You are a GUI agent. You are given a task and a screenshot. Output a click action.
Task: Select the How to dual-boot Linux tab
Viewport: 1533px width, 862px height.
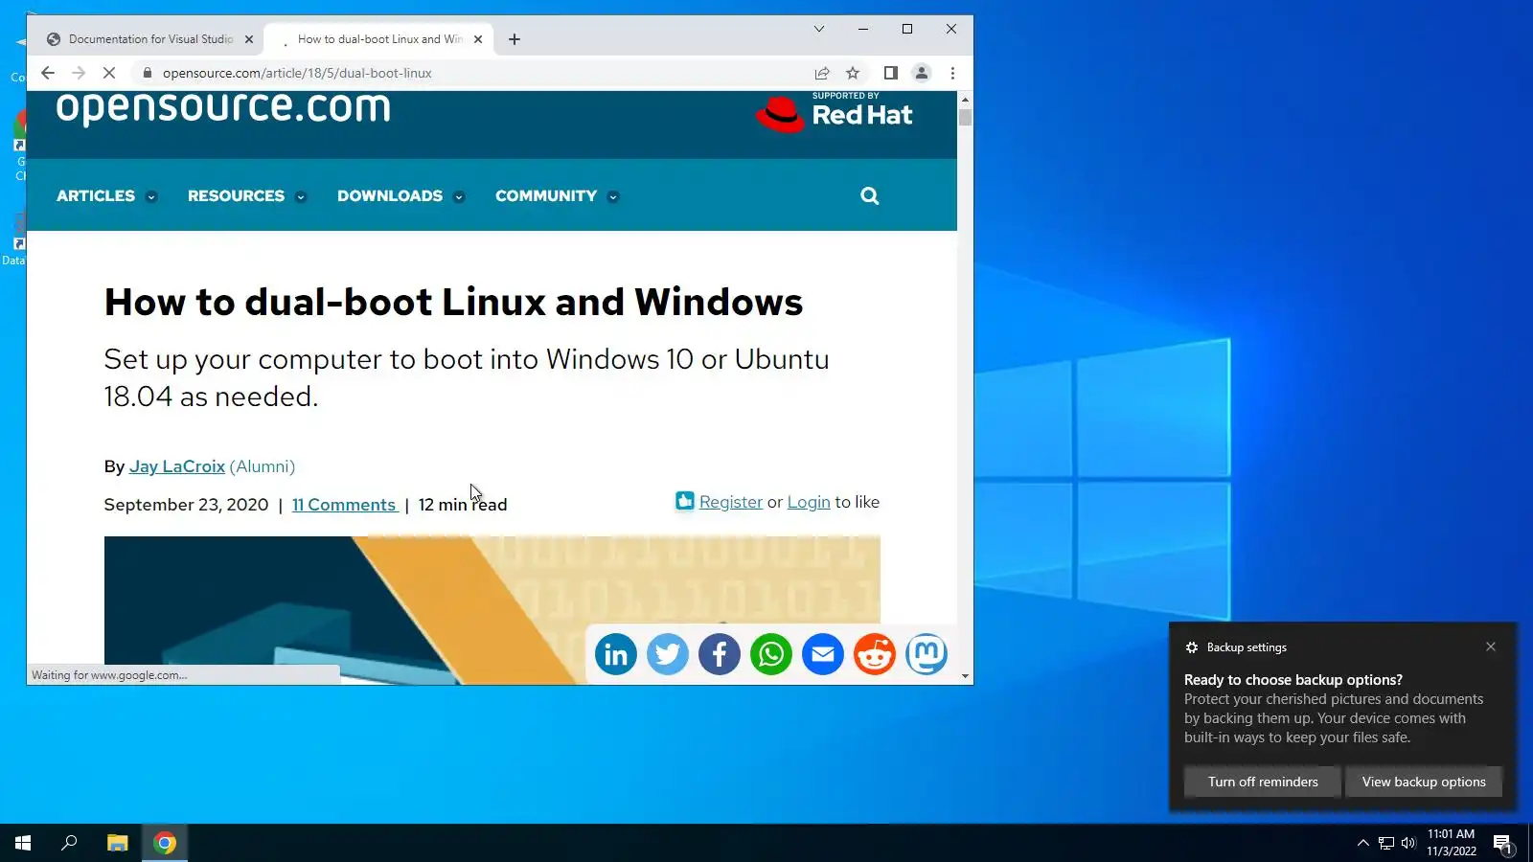[x=379, y=39]
